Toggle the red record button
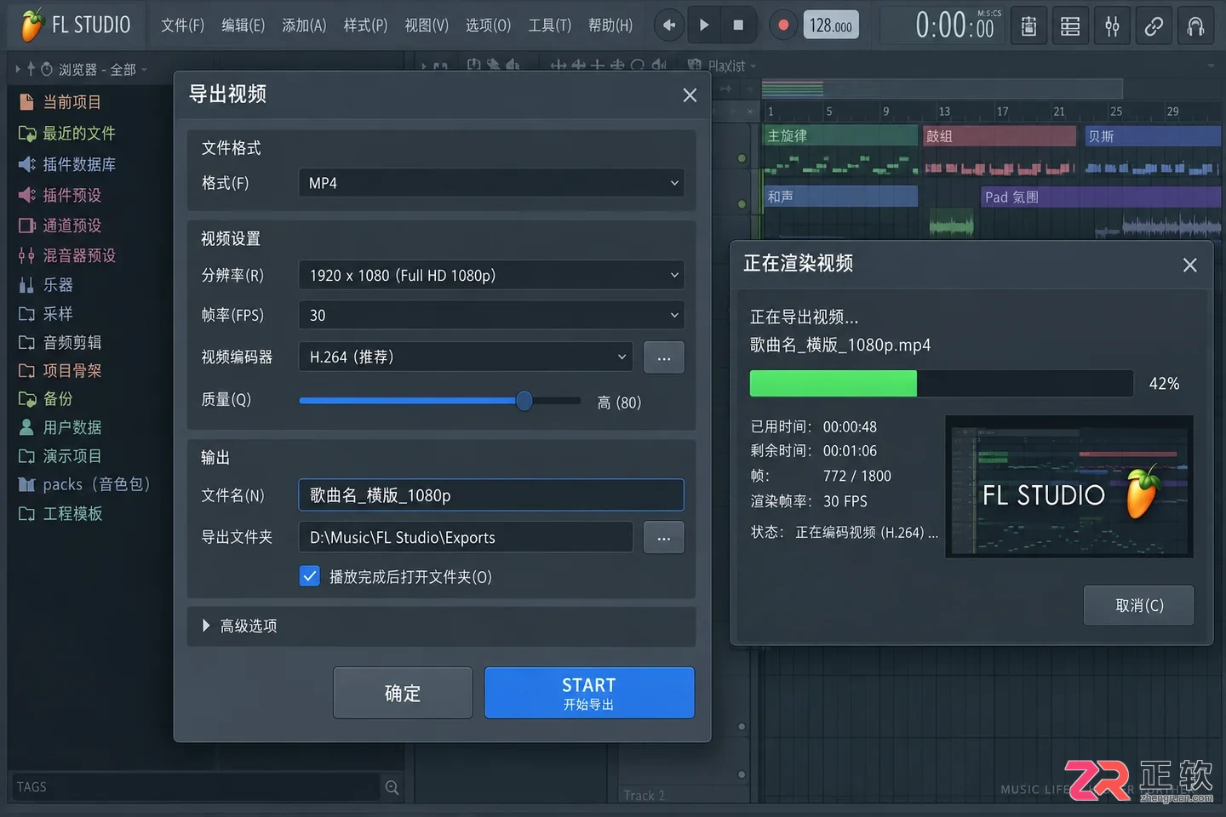Image resolution: width=1226 pixels, height=817 pixels. click(783, 26)
